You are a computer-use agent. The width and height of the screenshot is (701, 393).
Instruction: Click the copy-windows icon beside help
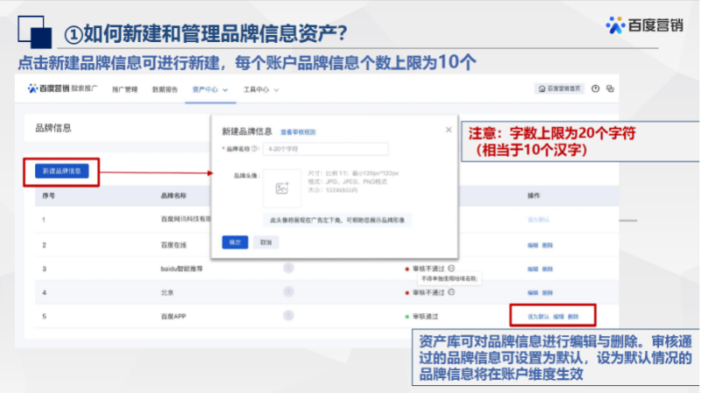pyautogui.click(x=610, y=89)
